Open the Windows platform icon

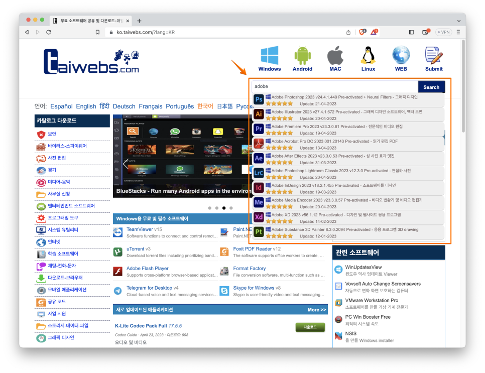(x=270, y=55)
